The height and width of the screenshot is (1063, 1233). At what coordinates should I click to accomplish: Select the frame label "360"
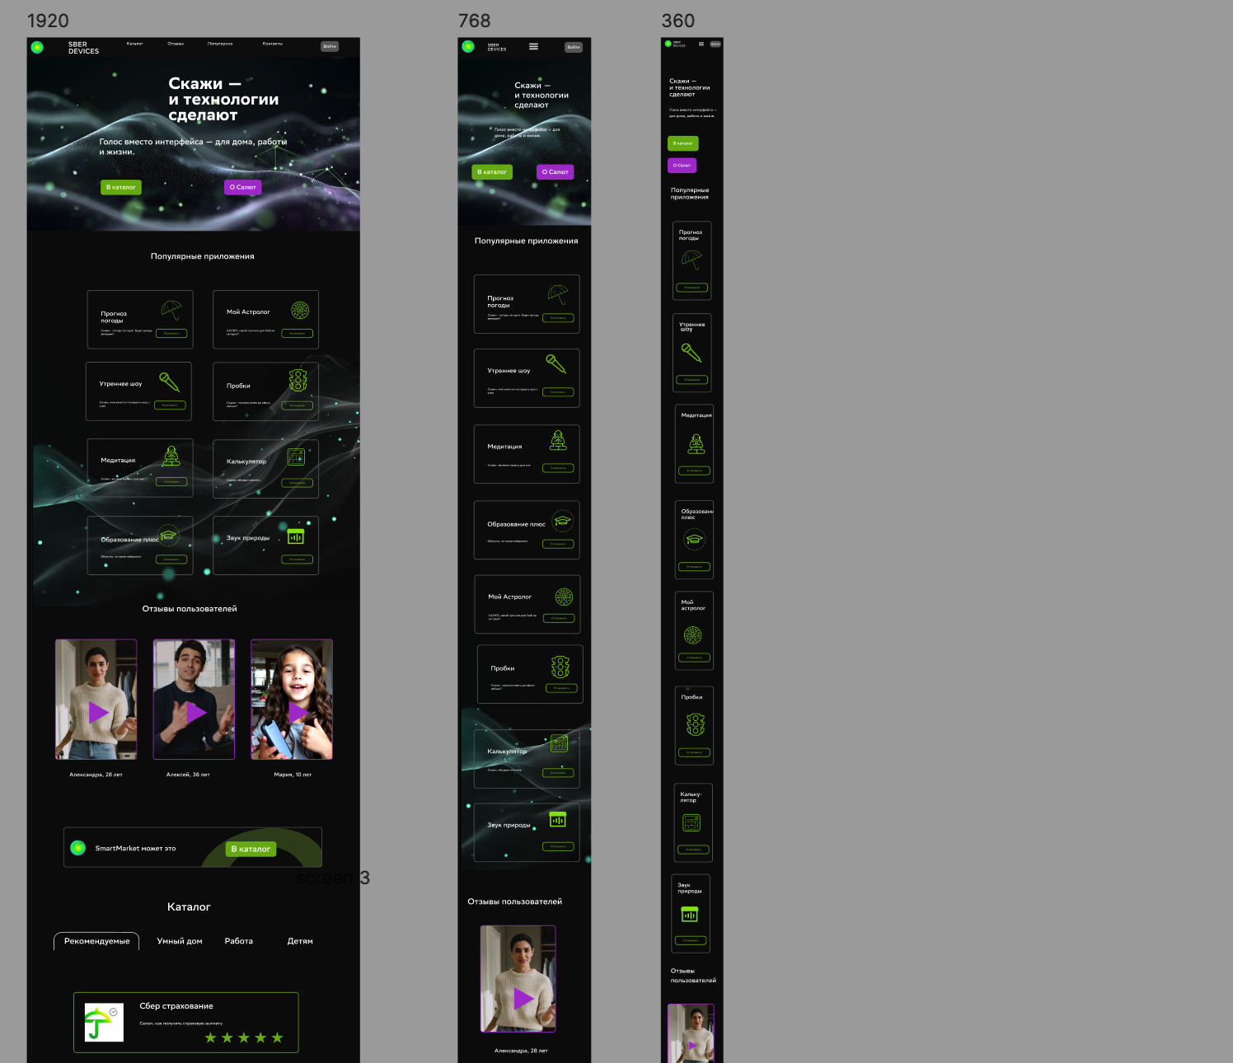pos(678,21)
